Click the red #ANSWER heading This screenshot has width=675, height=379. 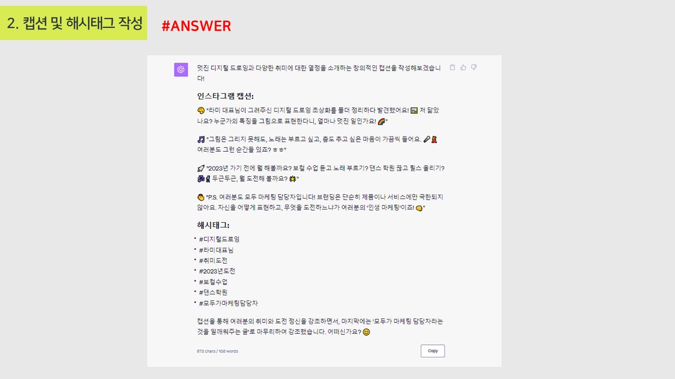pyautogui.click(x=196, y=26)
